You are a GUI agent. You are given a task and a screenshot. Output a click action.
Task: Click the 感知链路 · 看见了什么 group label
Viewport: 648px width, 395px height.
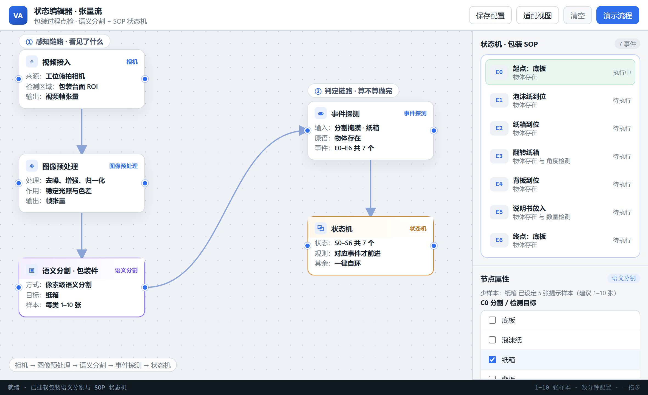pos(65,42)
